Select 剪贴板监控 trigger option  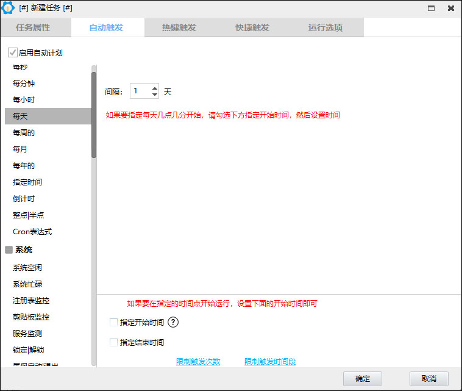click(48, 317)
